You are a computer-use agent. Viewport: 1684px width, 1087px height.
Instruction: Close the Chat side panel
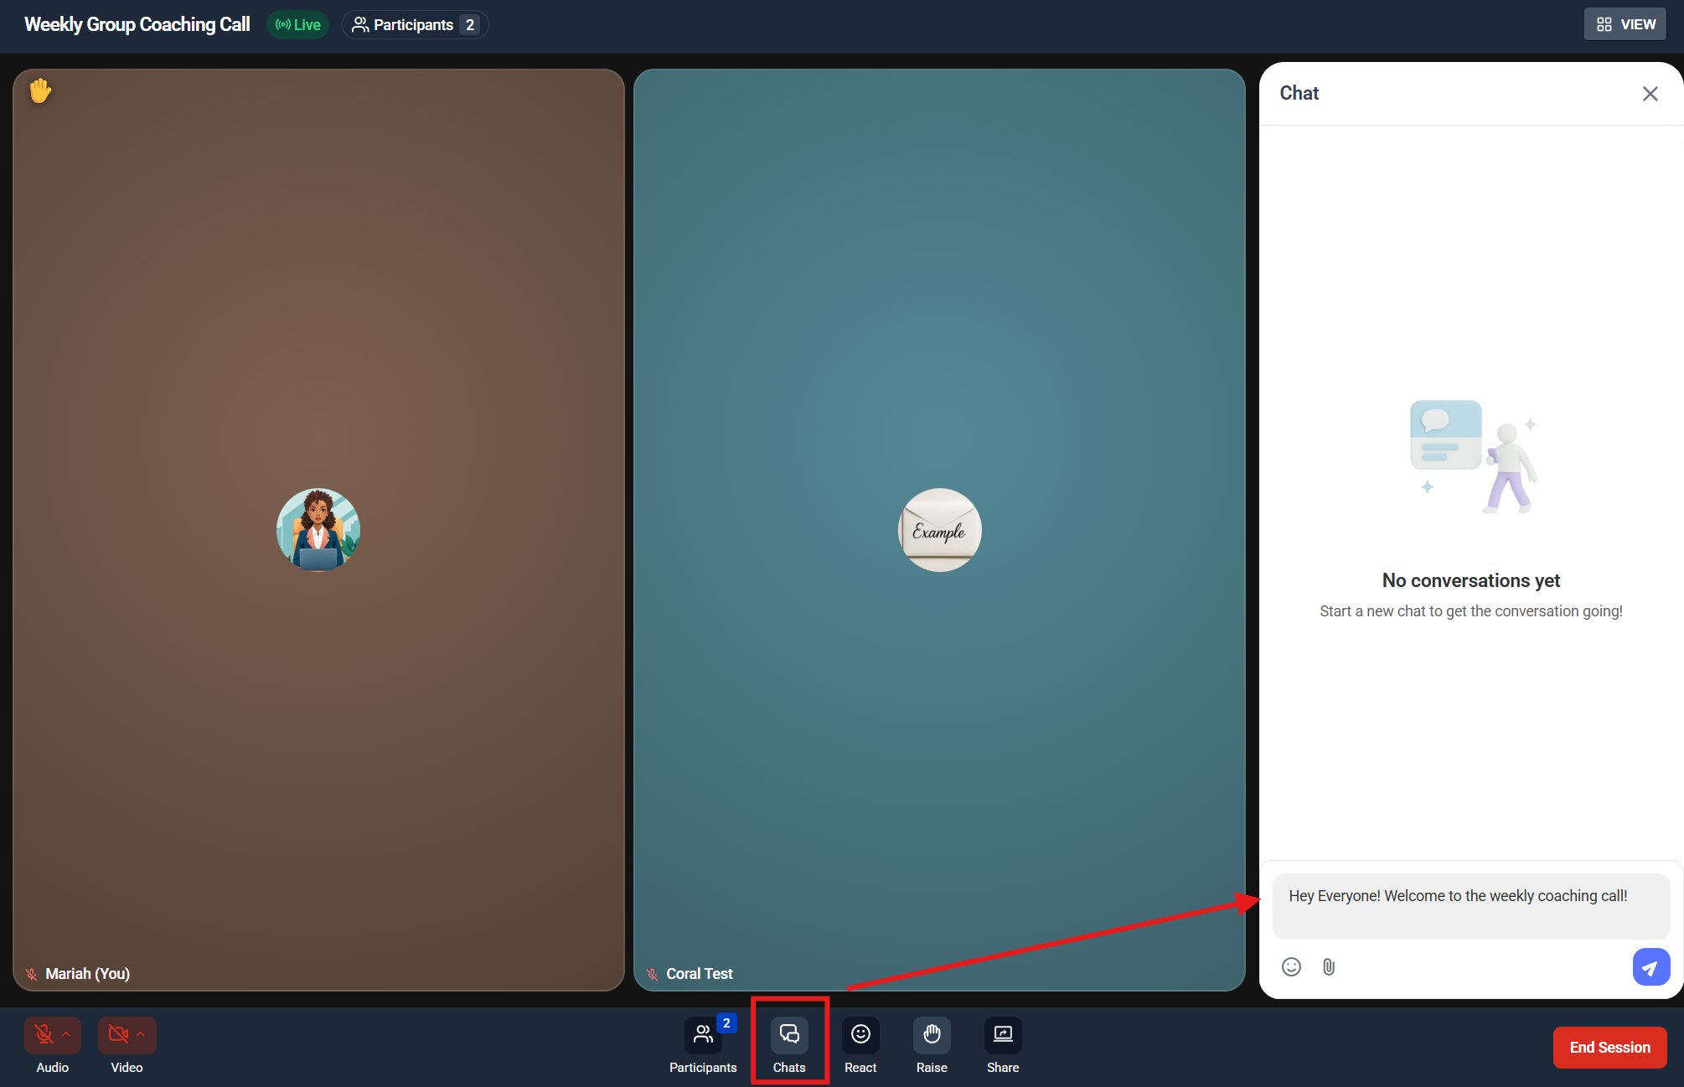(1650, 94)
